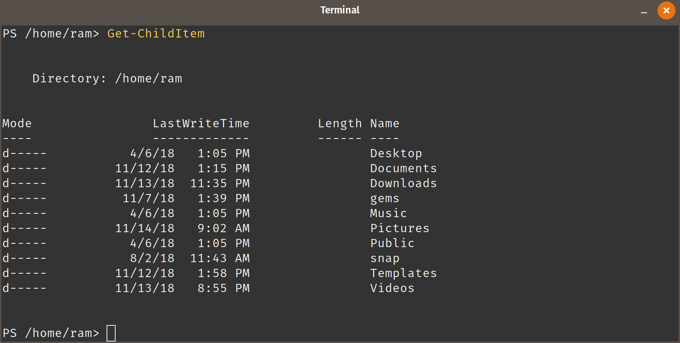The height and width of the screenshot is (343, 680).
Task: Click the LastWriteTime column header
Action: [201, 124]
